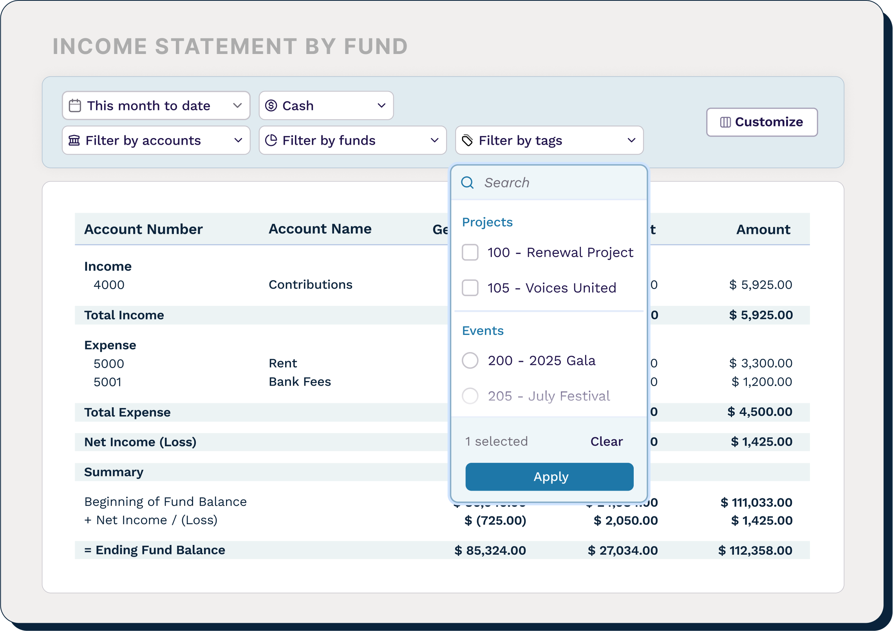Click the 1 selected counter text
The width and height of the screenshot is (893, 631).
(x=496, y=441)
